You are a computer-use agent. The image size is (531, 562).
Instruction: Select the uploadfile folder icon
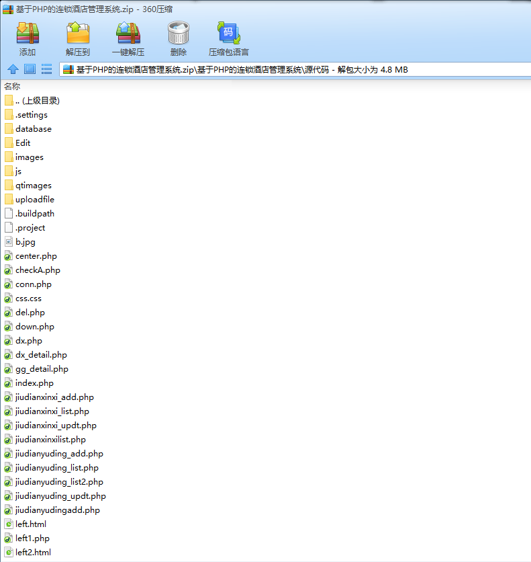tap(9, 199)
